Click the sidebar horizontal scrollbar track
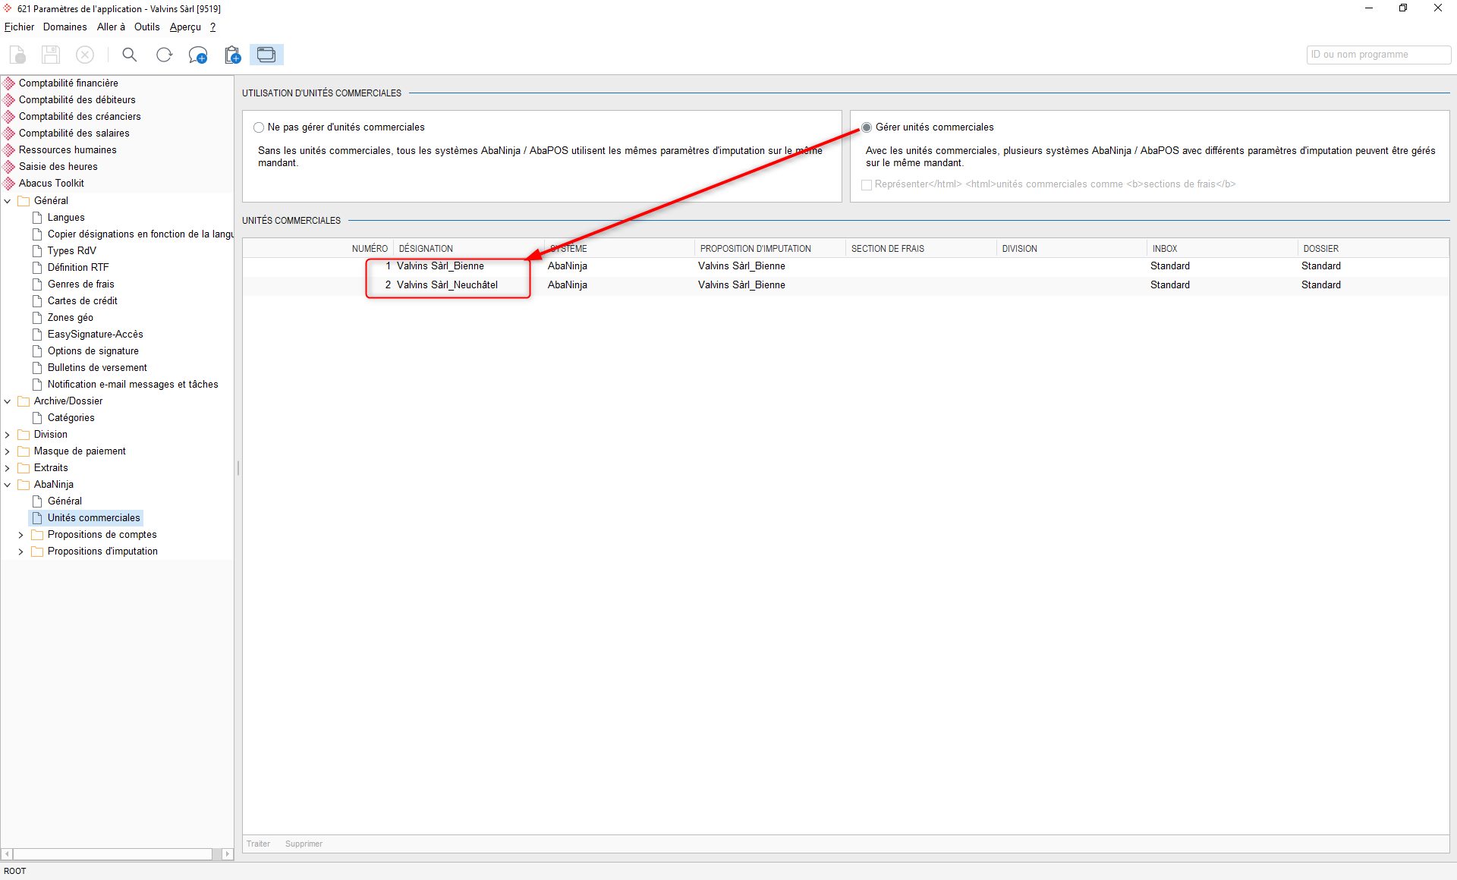Image resolution: width=1457 pixels, height=880 pixels. [114, 854]
